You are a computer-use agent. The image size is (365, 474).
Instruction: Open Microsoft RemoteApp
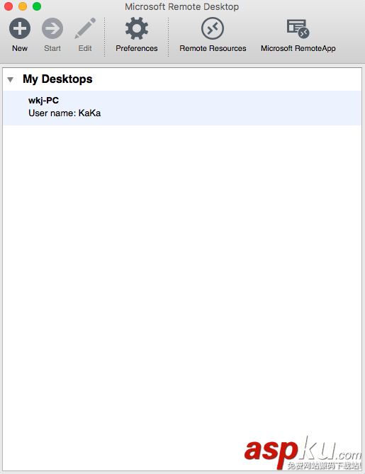(x=298, y=29)
